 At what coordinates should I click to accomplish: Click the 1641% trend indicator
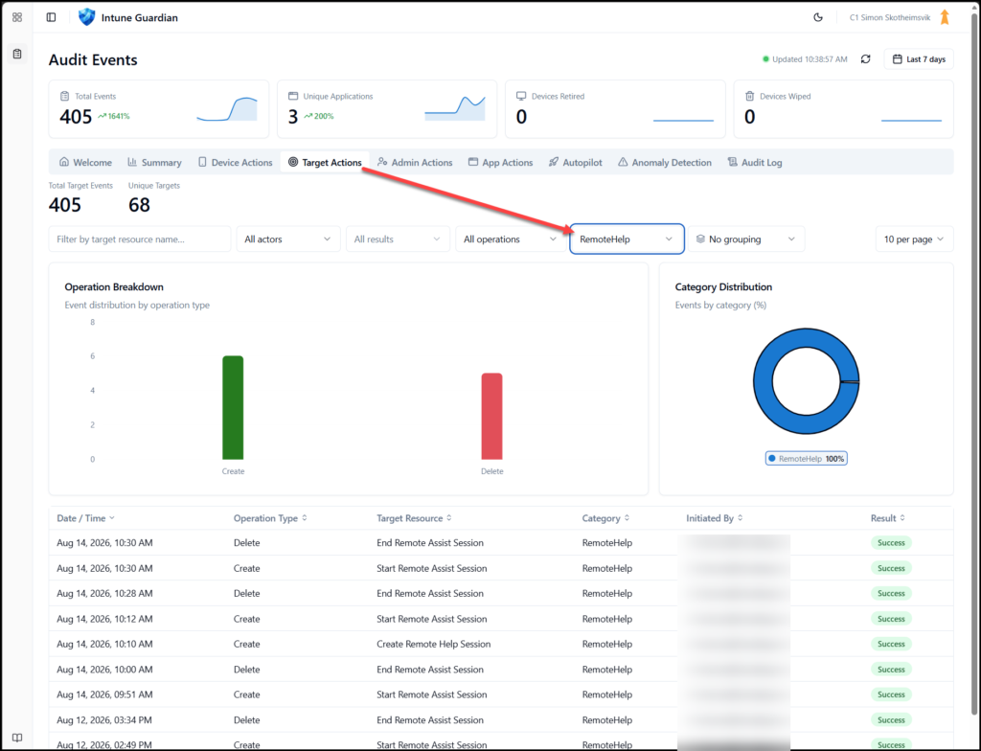coord(114,117)
